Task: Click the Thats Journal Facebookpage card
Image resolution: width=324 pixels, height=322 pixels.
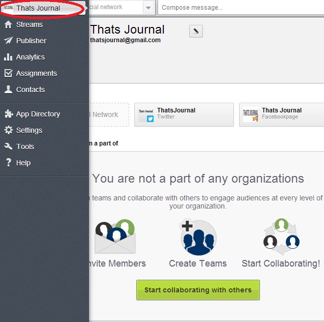Action: (x=281, y=114)
